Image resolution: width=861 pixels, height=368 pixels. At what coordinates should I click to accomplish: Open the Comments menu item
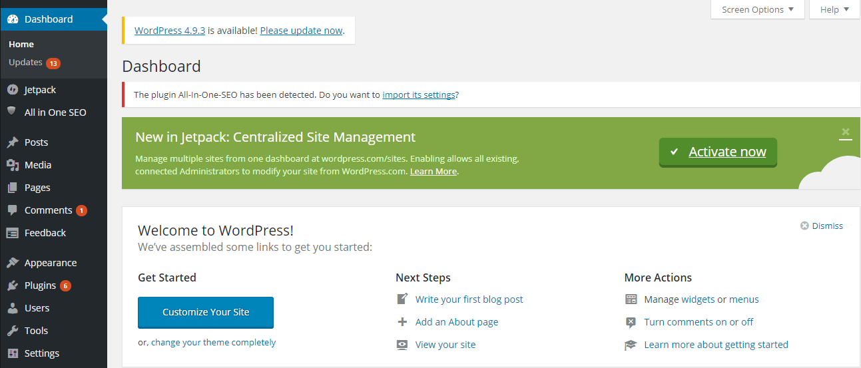click(48, 210)
